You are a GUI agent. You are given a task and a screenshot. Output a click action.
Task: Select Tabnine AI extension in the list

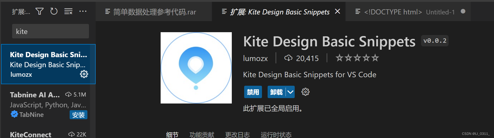point(48,105)
